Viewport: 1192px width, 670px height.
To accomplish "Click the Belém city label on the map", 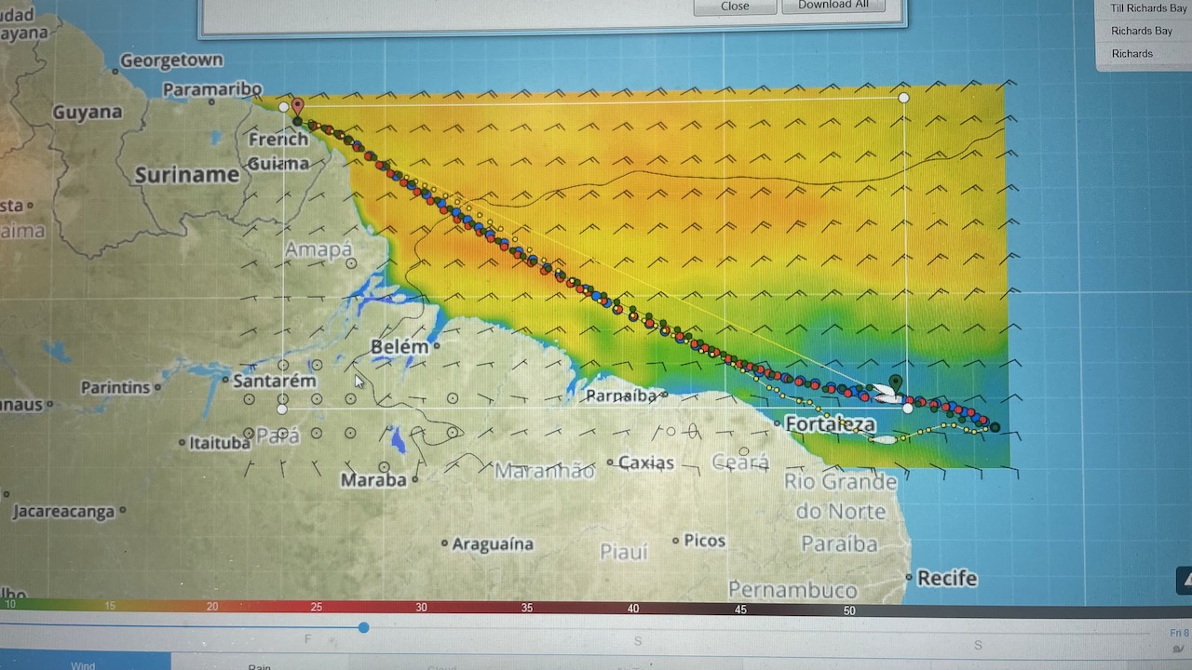I will [400, 346].
